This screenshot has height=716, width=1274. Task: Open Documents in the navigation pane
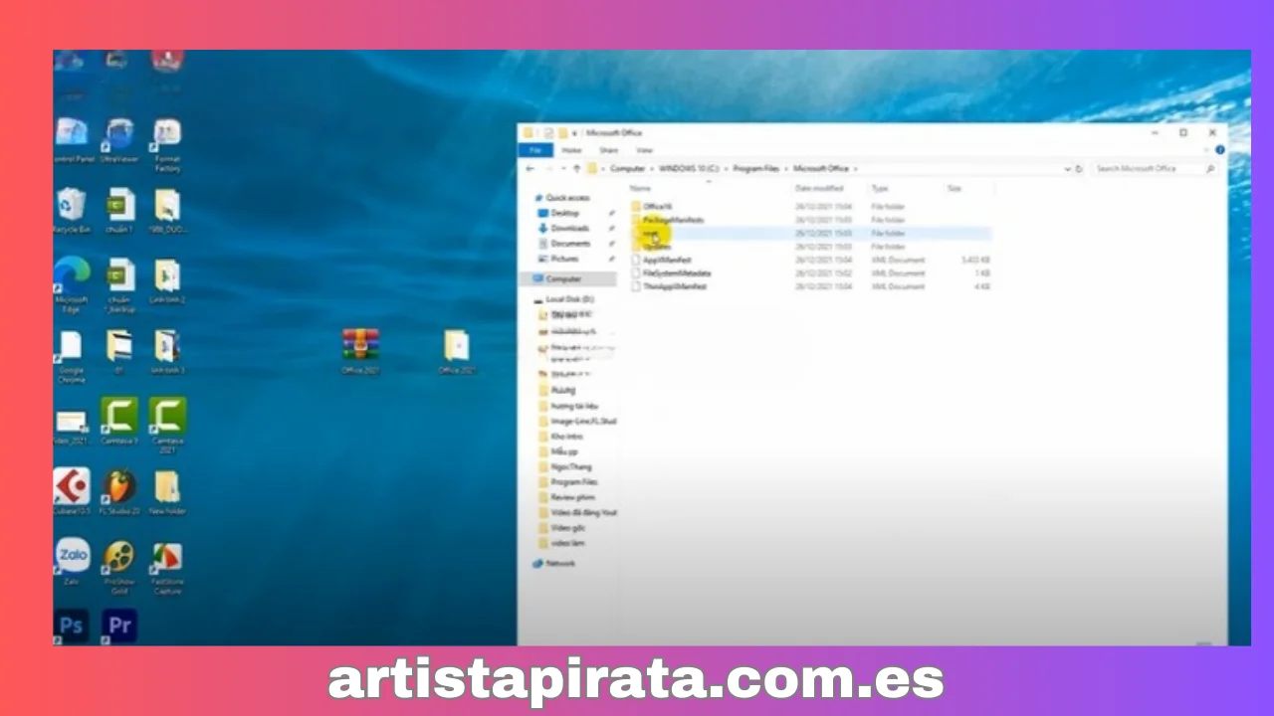(x=563, y=243)
